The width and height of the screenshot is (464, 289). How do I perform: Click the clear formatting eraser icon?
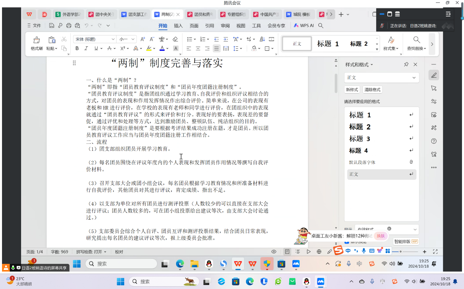tap(175, 39)
